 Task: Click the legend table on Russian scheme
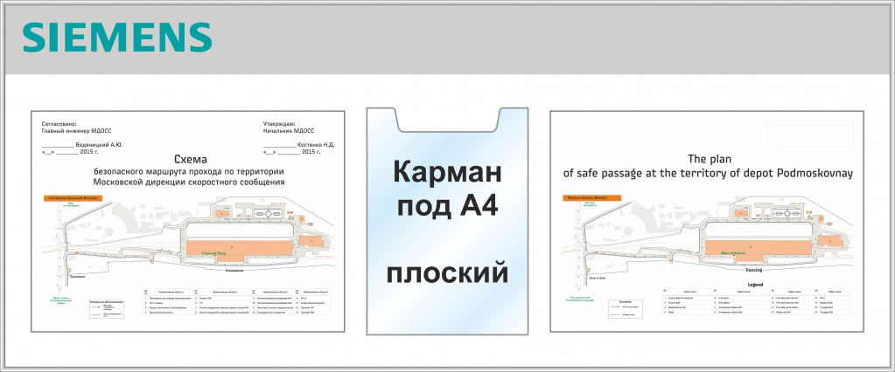[237, 302]
